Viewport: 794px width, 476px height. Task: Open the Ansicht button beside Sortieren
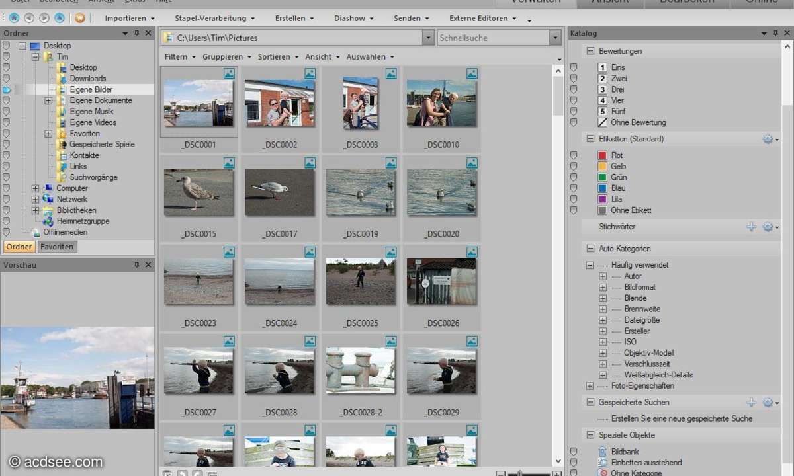pyautogui.click(x=323, y=57)
